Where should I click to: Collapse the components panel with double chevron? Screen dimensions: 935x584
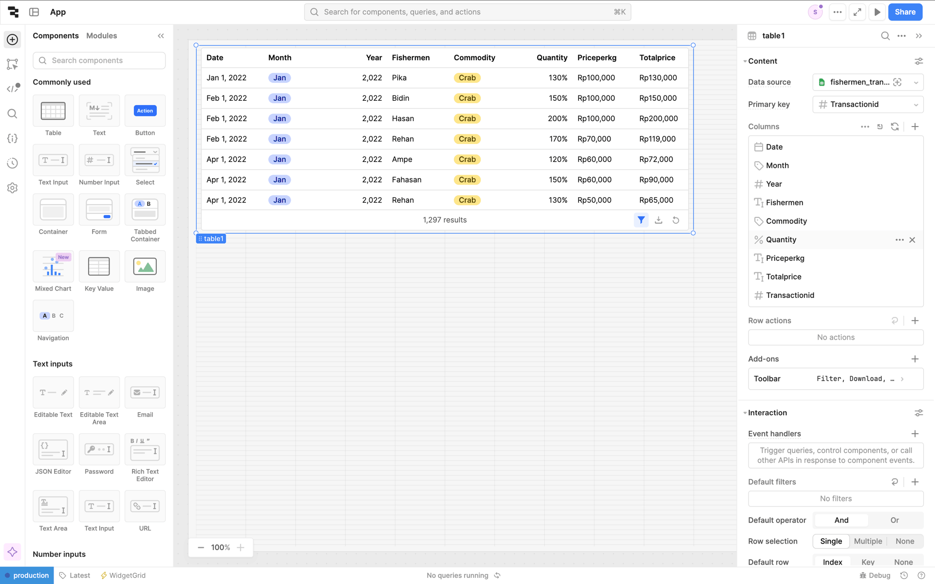point(161,36)
